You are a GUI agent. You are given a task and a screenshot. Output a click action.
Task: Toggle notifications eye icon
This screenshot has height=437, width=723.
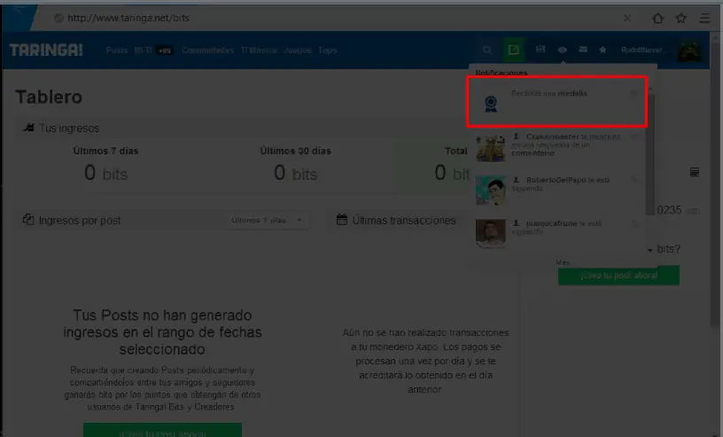coord(562,50)
